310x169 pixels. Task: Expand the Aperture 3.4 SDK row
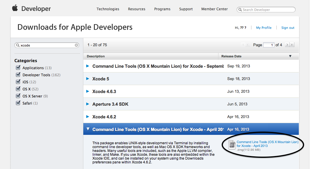(x=87, y=104)
